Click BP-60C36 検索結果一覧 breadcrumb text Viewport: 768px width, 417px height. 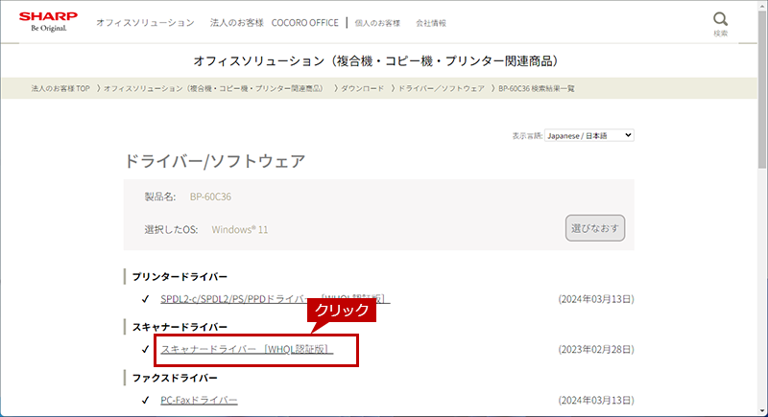(537, 88)
